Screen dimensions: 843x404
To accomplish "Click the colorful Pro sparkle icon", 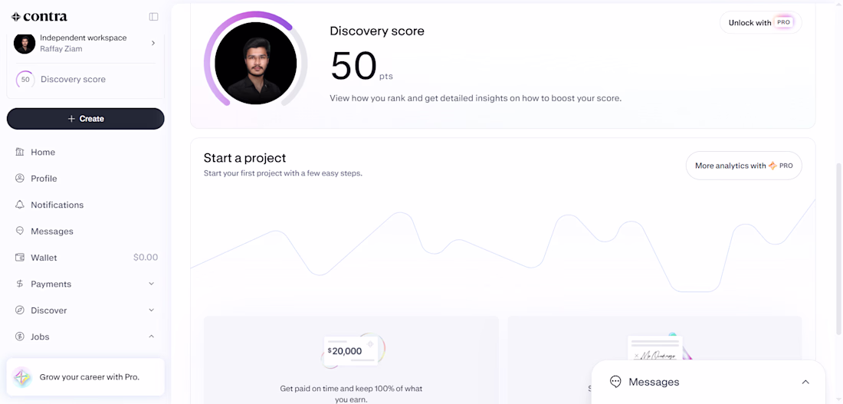I will click(x=22, y=377).
